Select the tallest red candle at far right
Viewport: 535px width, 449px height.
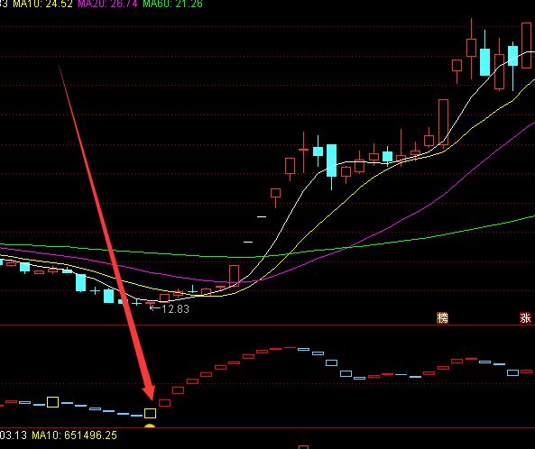[x=527, y=45]
